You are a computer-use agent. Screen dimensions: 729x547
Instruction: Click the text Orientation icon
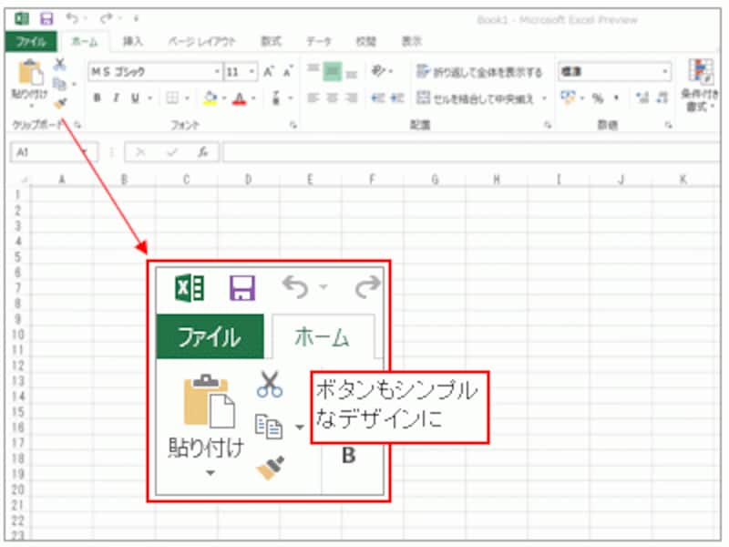coord(379,71)
